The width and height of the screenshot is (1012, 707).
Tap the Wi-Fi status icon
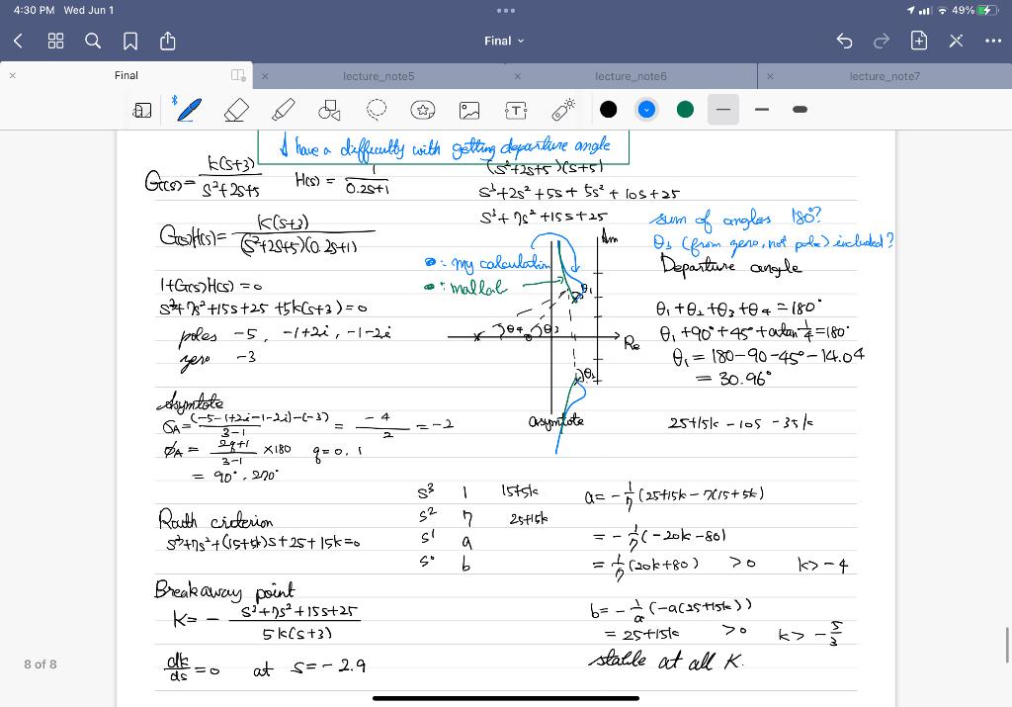tap(942, 10)
